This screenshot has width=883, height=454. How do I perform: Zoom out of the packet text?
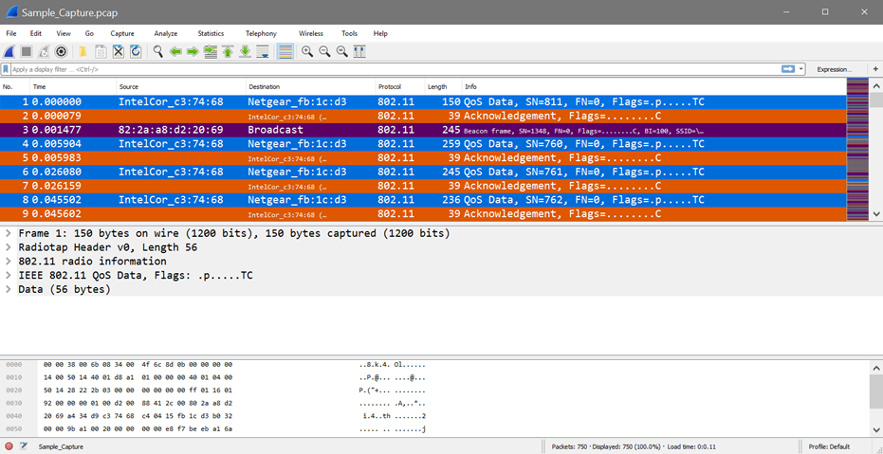tap(324, 52)
